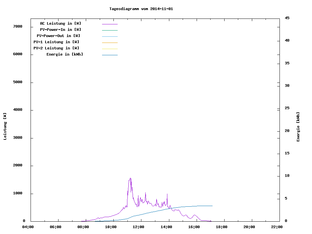Click the highest peak of the purple power curve
312x234 pixels.
point(130,178)
